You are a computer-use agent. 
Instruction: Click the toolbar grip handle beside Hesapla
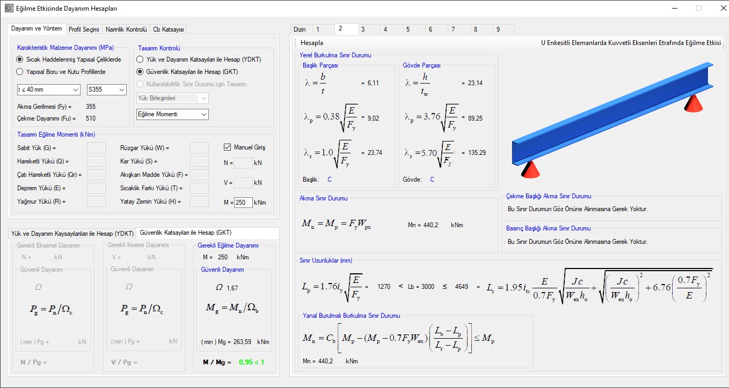coord(295,43)
